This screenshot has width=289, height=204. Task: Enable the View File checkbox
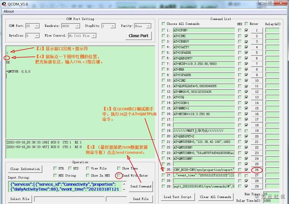[x=88, y=168]
